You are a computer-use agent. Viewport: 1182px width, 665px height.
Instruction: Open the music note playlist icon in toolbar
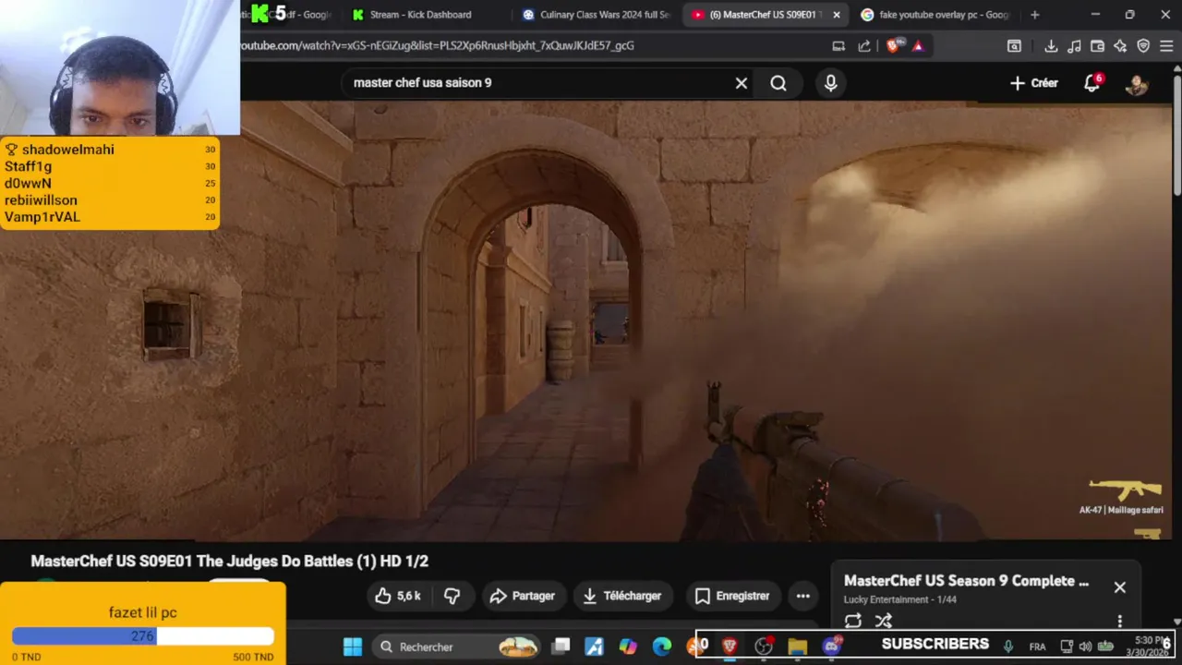pyautogui.click(x=1074, y=46)
